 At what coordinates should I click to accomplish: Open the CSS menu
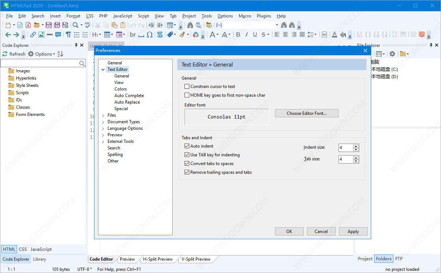90,16
